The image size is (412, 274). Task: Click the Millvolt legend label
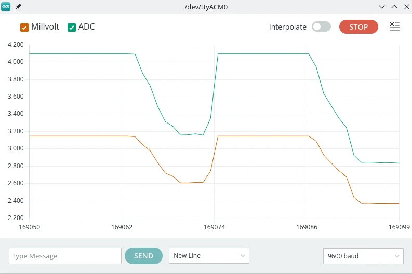tap(45, 27)
